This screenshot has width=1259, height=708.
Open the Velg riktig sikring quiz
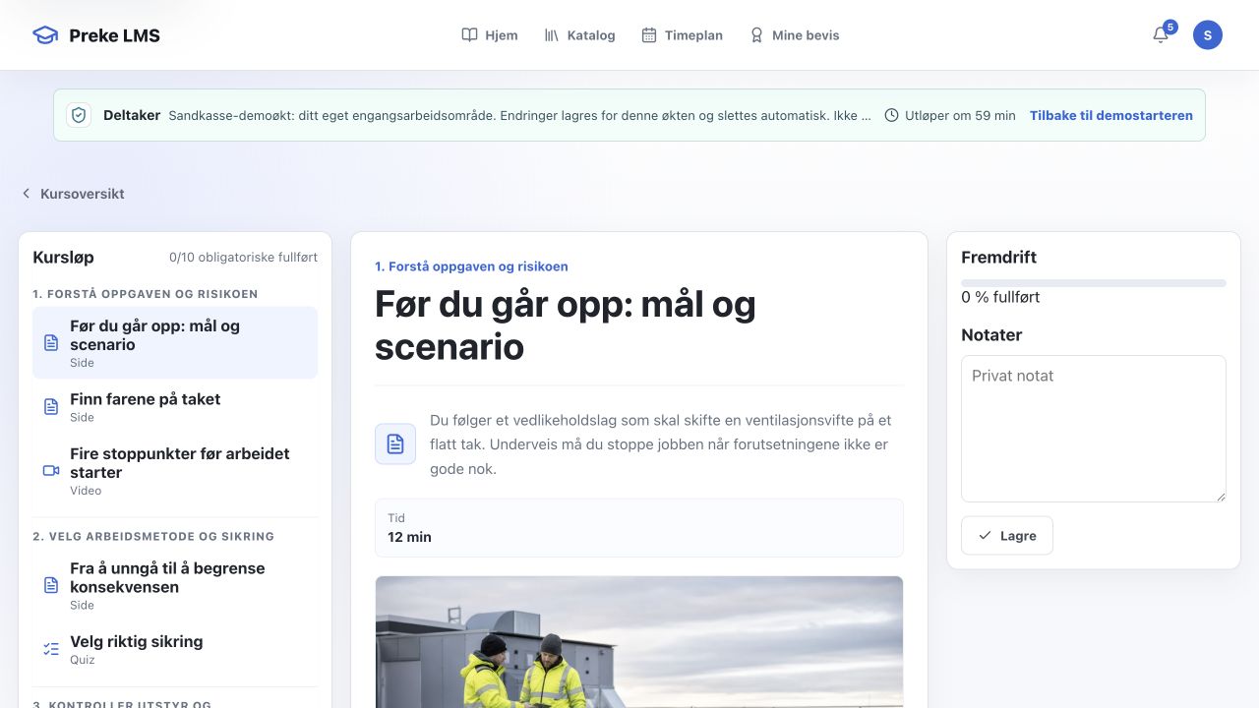pyautogui.click(x=175, y=649)
